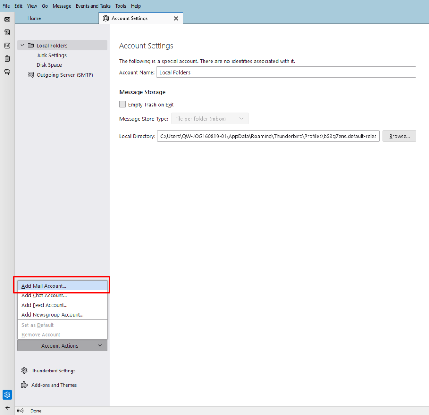The width and height of the screenshot is (429, 415).
Task: Open the Chat space icon
Action: pyautogui.click(x=7, y=72)
